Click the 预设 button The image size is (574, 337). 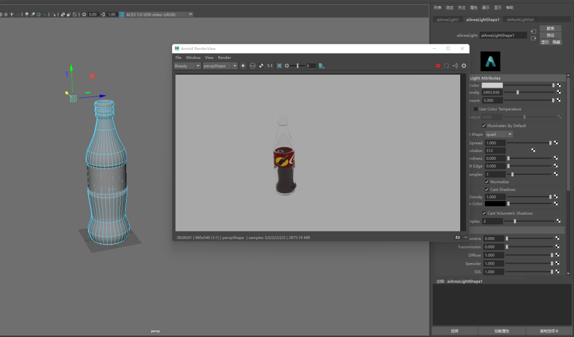550,35
